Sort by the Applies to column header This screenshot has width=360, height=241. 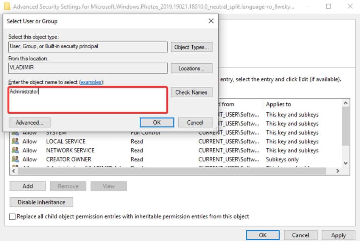278,104
